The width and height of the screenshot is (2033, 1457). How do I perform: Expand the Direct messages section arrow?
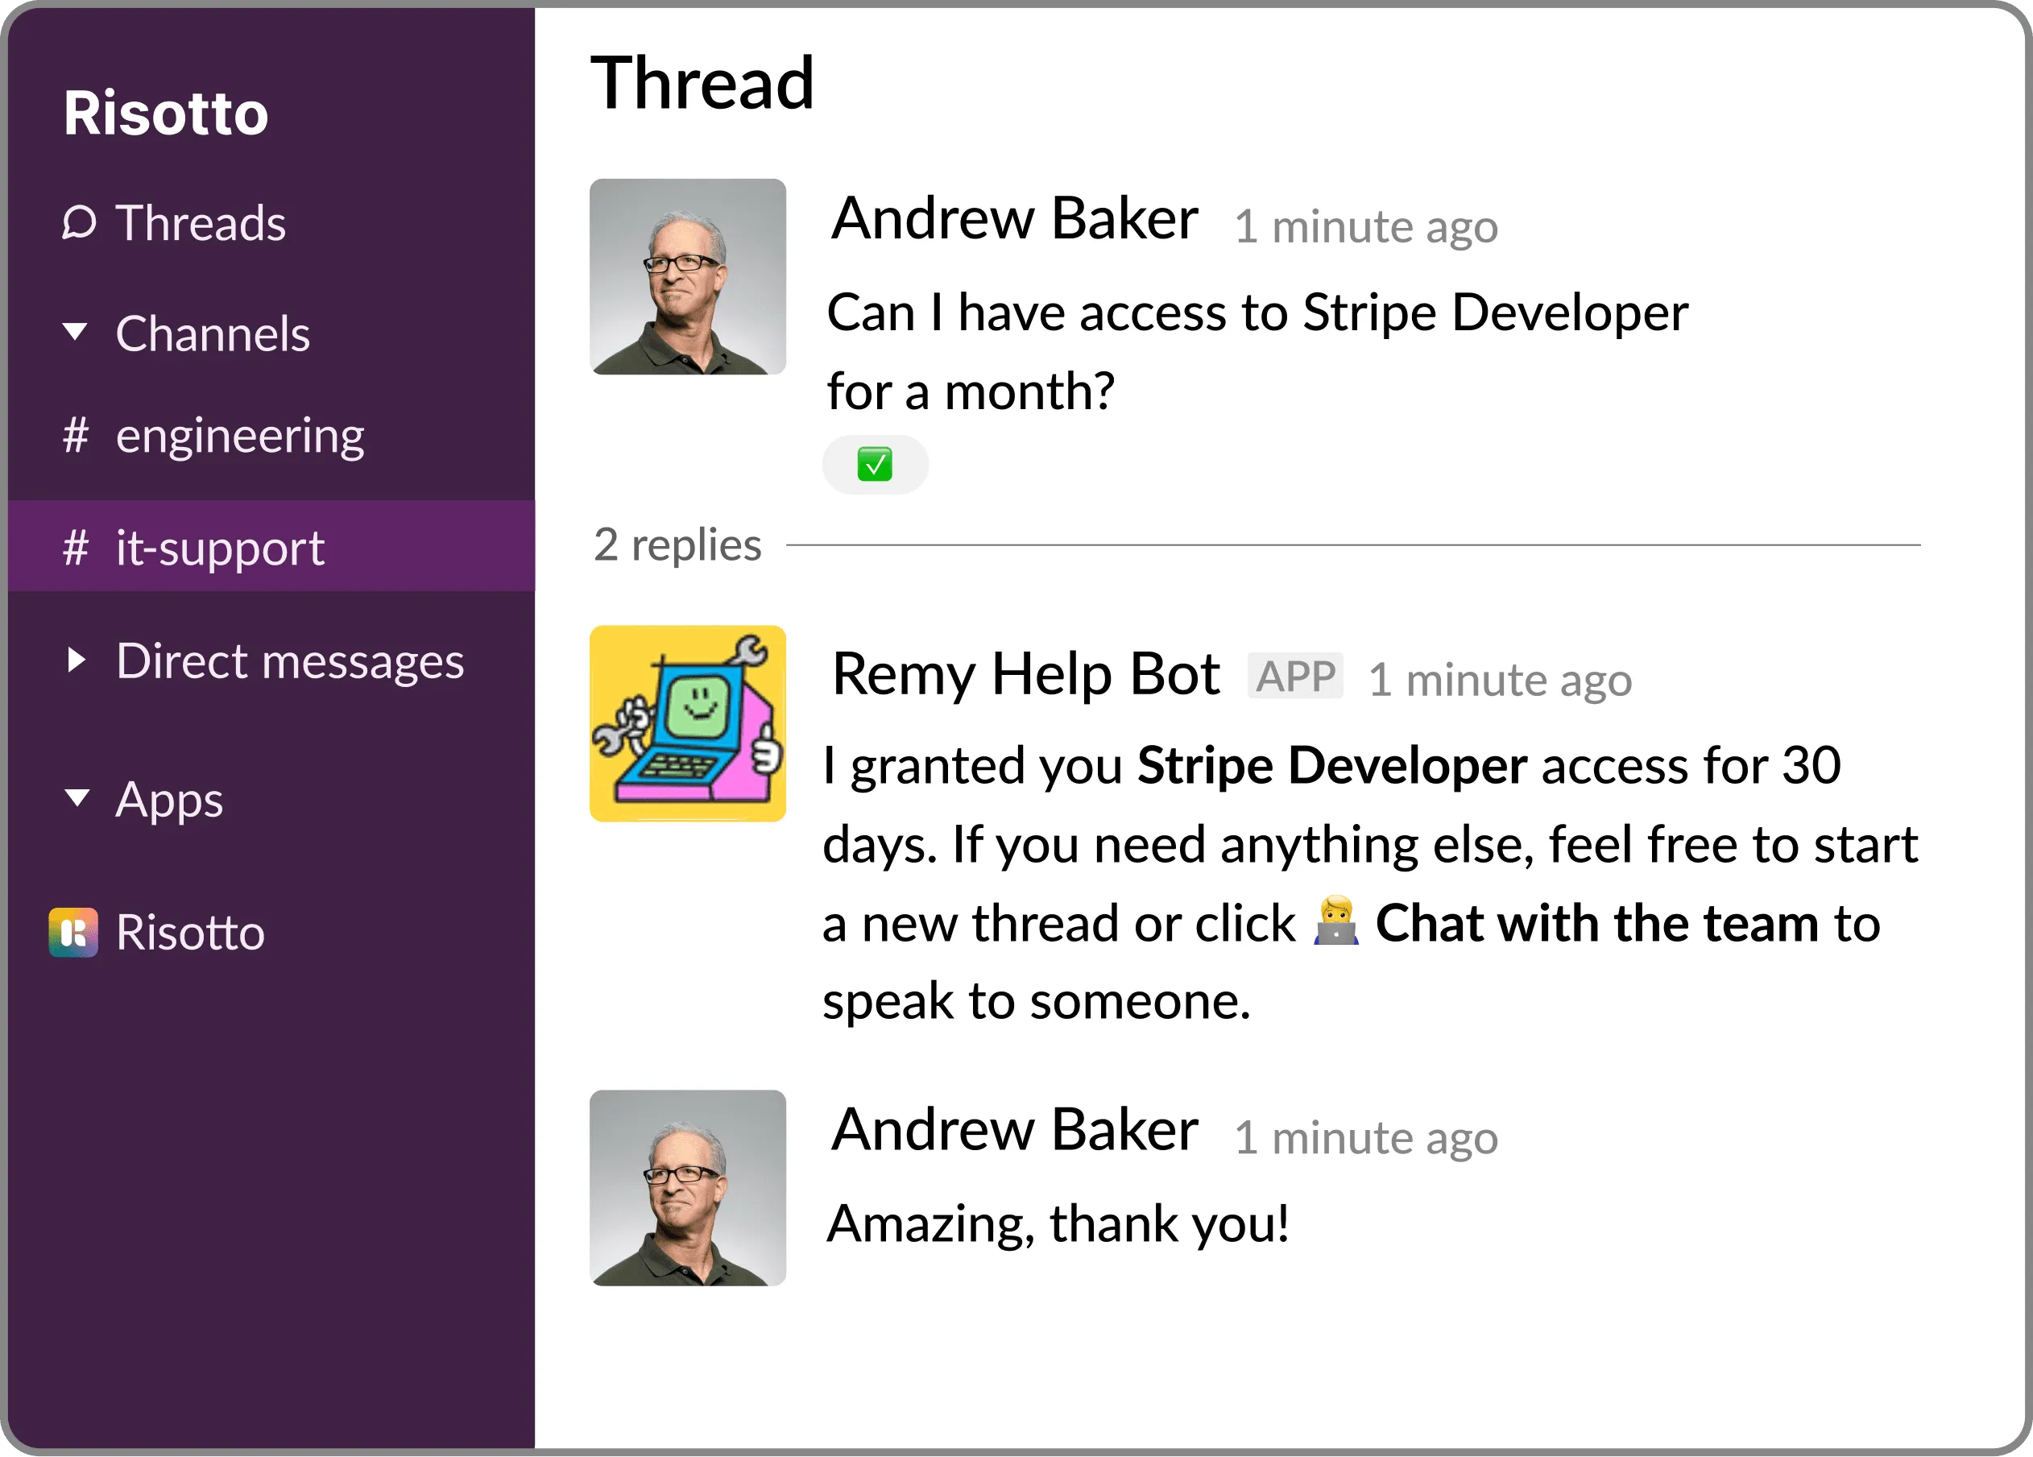tap(77, 660)
